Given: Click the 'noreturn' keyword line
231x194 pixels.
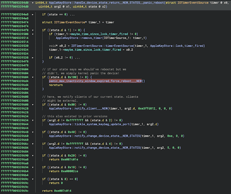Looking at the screenshot, I should coord(56,85).
